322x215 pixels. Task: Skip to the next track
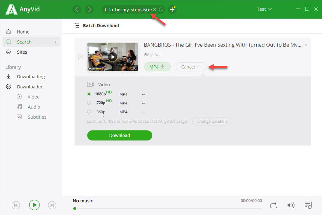click(x=52, y=205)
